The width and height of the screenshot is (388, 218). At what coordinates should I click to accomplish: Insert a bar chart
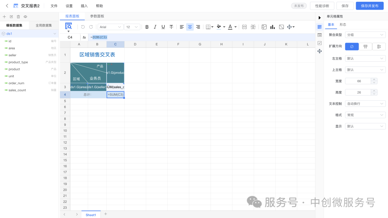click(272, 27)
